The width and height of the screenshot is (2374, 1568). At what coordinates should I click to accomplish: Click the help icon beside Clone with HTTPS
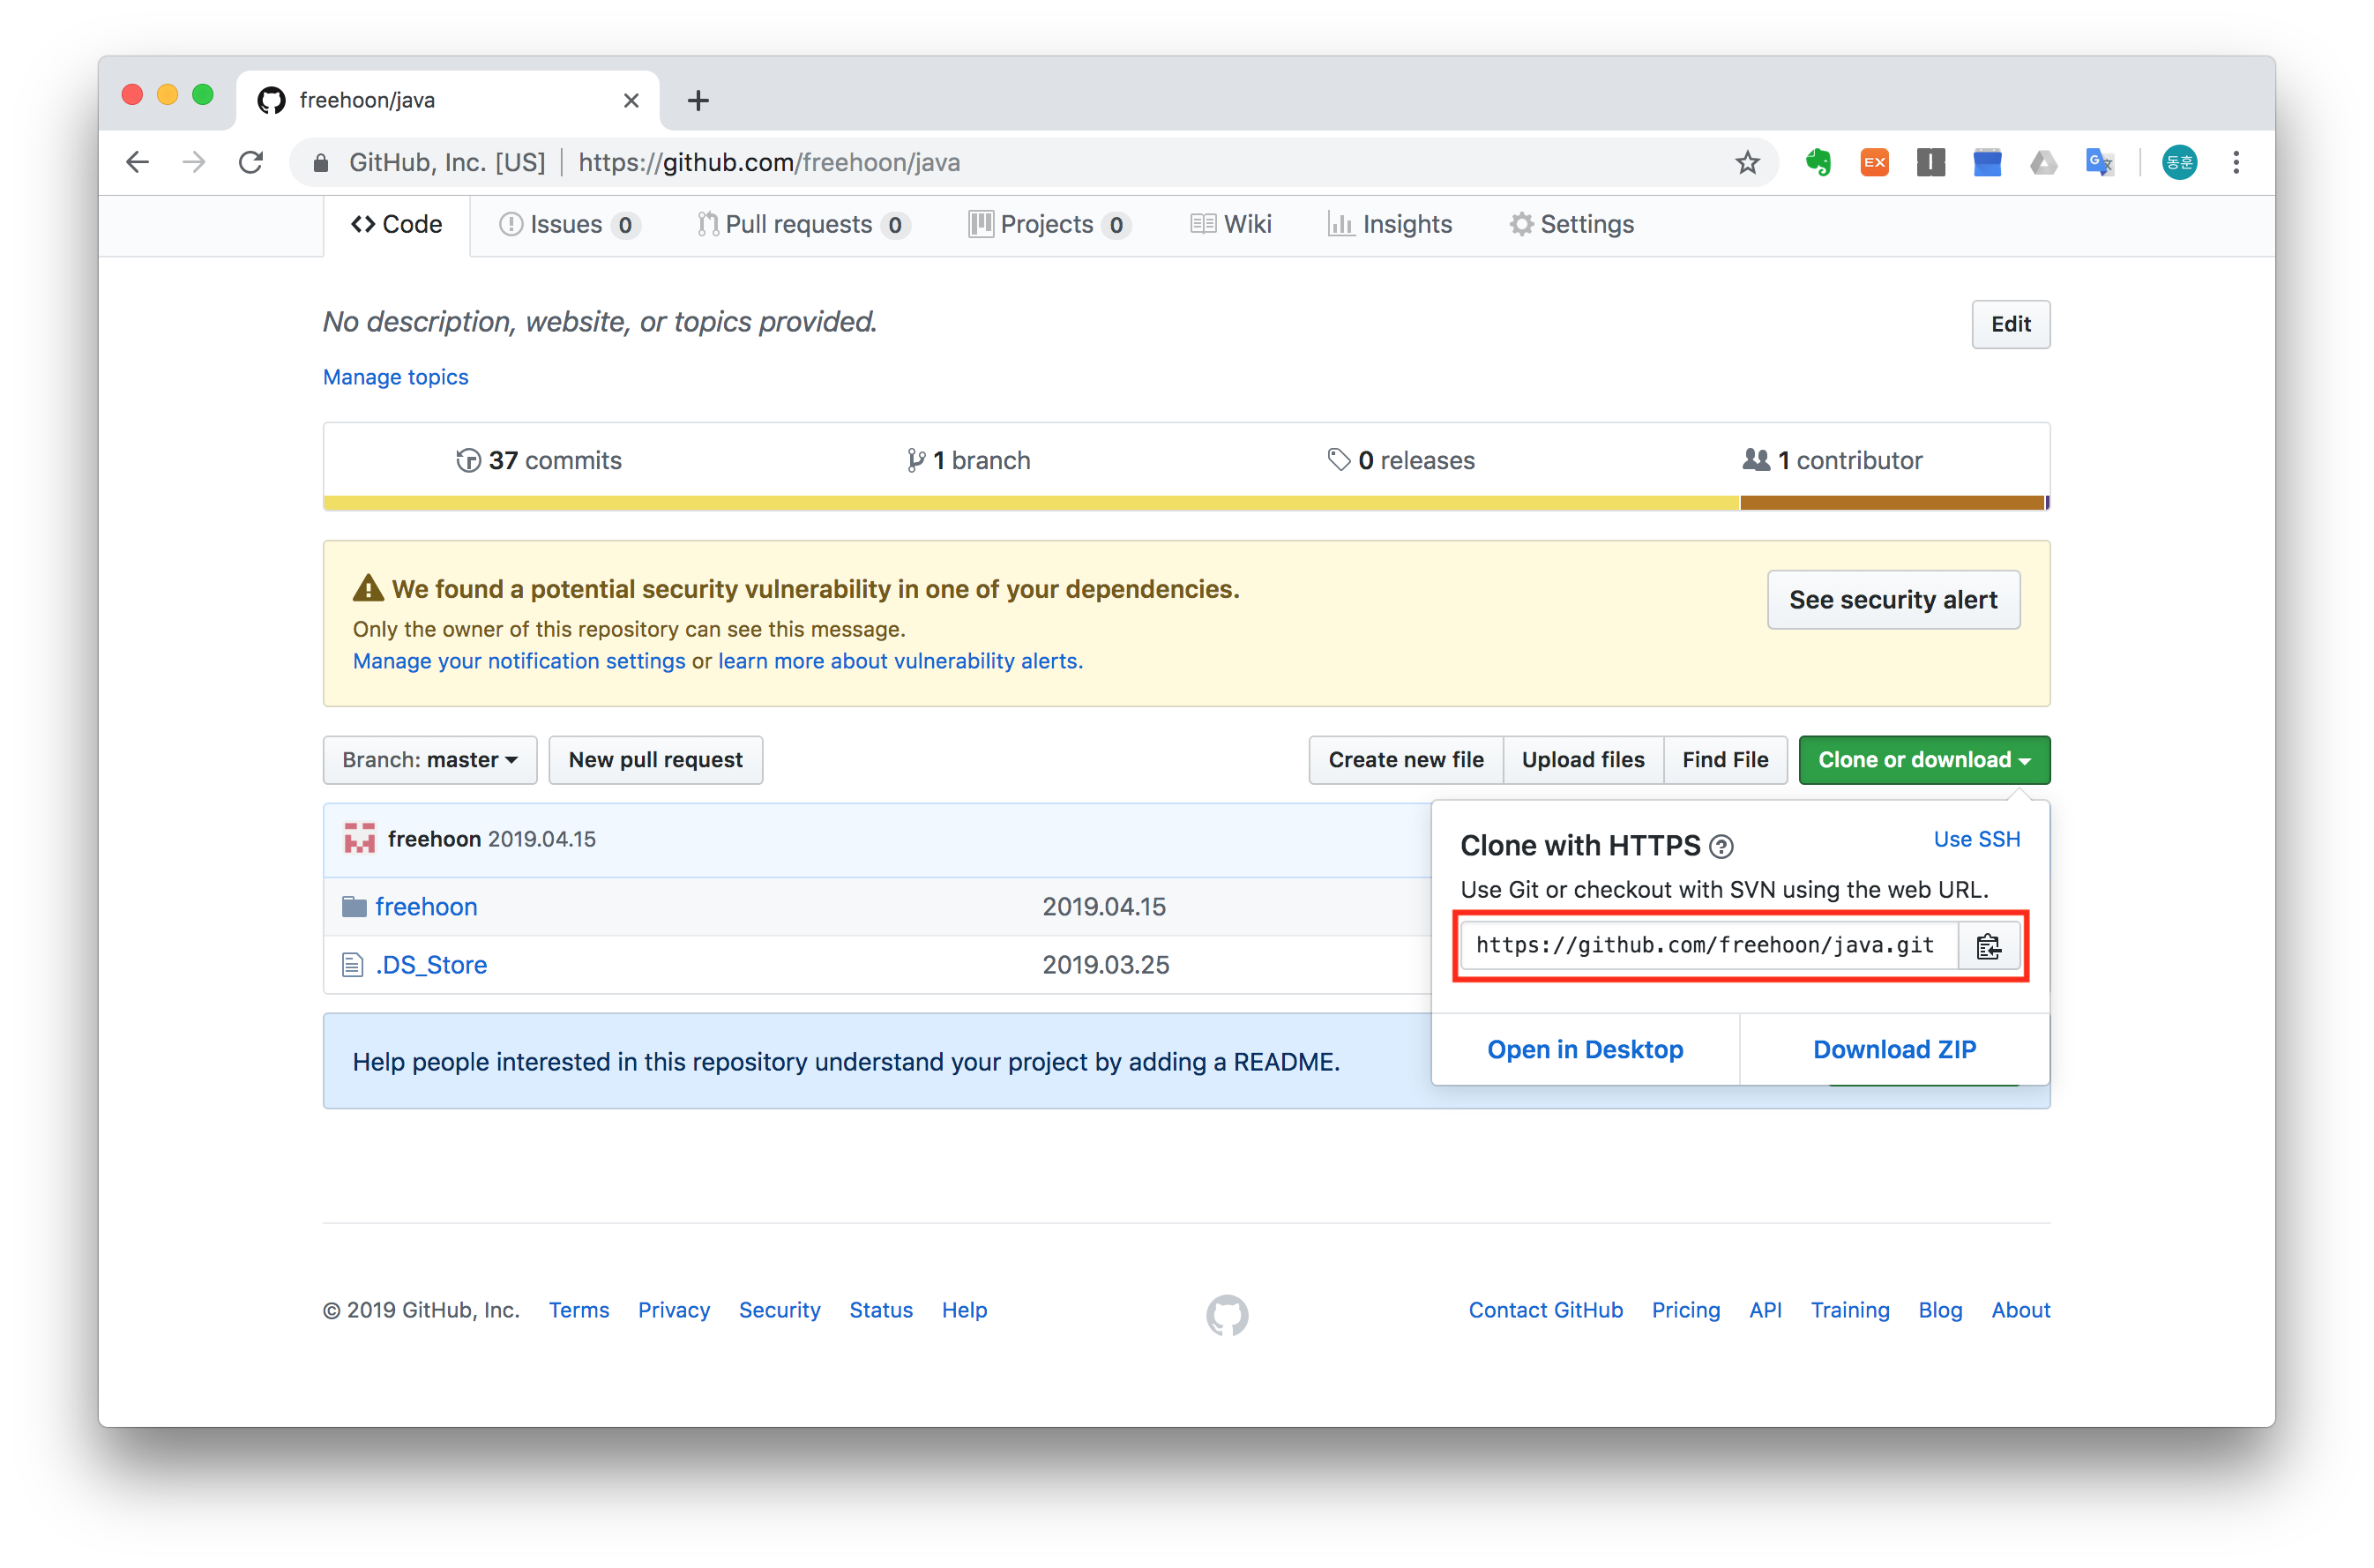pyautogui.click(x=1721, y=847)
